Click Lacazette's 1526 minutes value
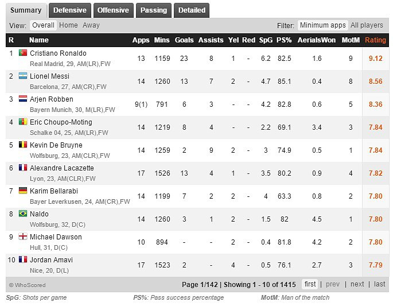Viewport: 393px width, 306px height. [x=162, y=173]
